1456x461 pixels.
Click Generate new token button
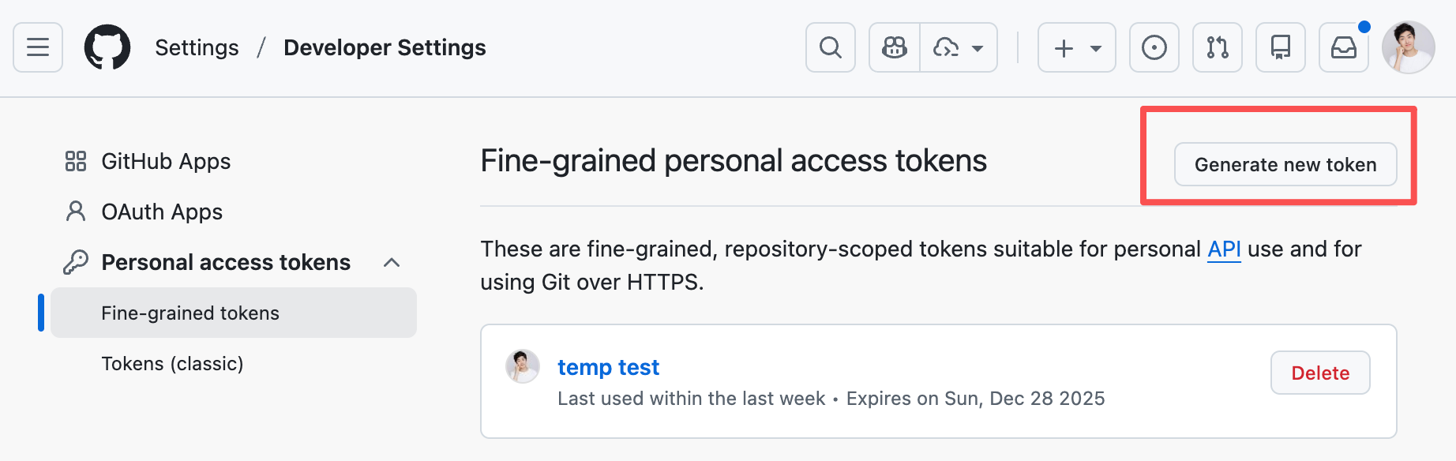[x=1285, y=164]
